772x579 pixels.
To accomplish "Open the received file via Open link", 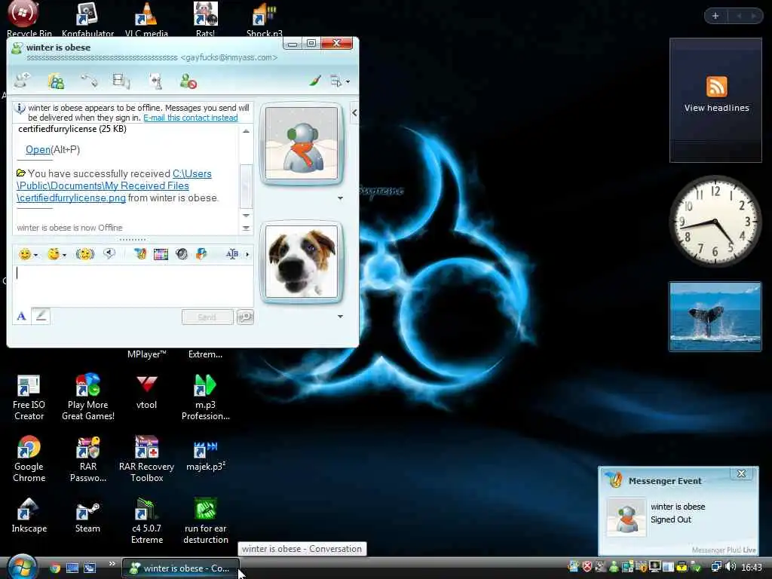I will click(x=38, y=150).
